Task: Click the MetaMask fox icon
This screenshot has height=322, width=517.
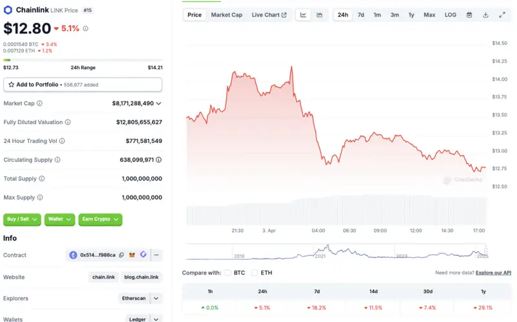Action: [x=132, y=255]
